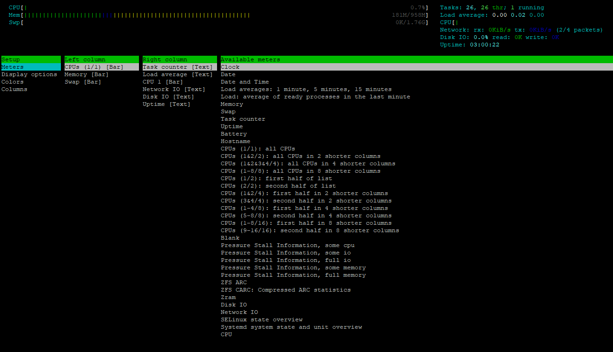Image resolution: width=613 pixels, height=352 pixels.
Task: Select Meters in the Setup menu
Action: 31,67
